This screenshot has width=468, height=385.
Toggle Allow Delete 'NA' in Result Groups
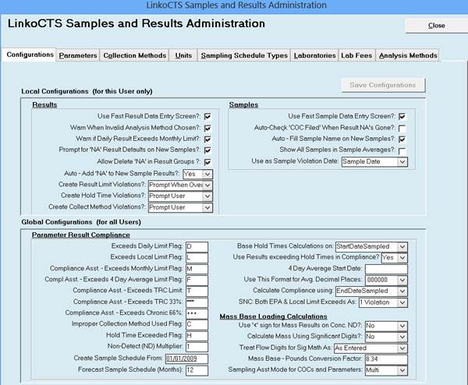coord(208,161)
